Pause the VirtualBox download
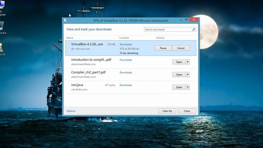The width and height of the screenshot is (263, 148). coord(163,48)
